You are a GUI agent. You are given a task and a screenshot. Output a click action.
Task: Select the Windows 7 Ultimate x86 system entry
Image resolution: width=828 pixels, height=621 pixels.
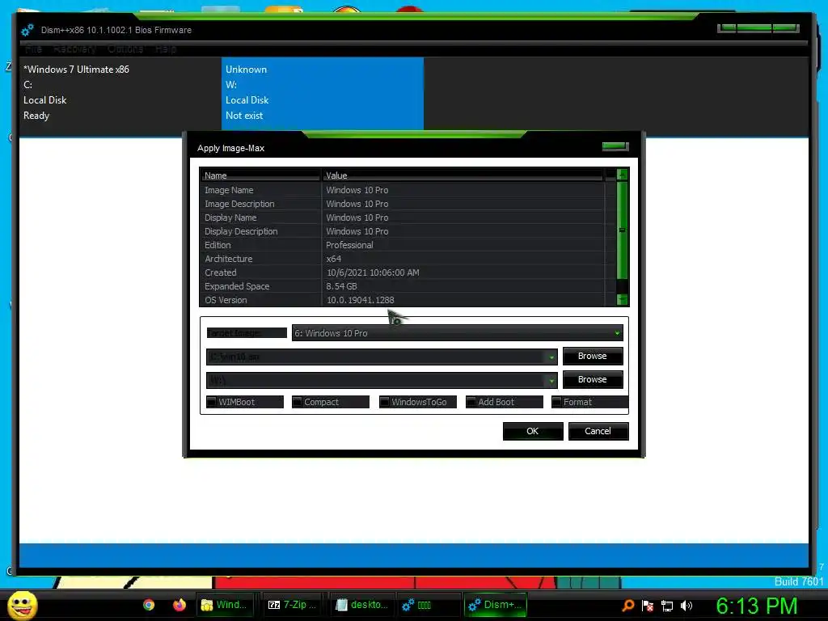point(120,92)
